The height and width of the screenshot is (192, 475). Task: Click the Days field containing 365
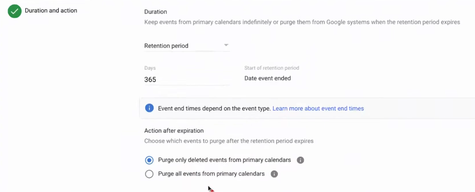point(186,79)
